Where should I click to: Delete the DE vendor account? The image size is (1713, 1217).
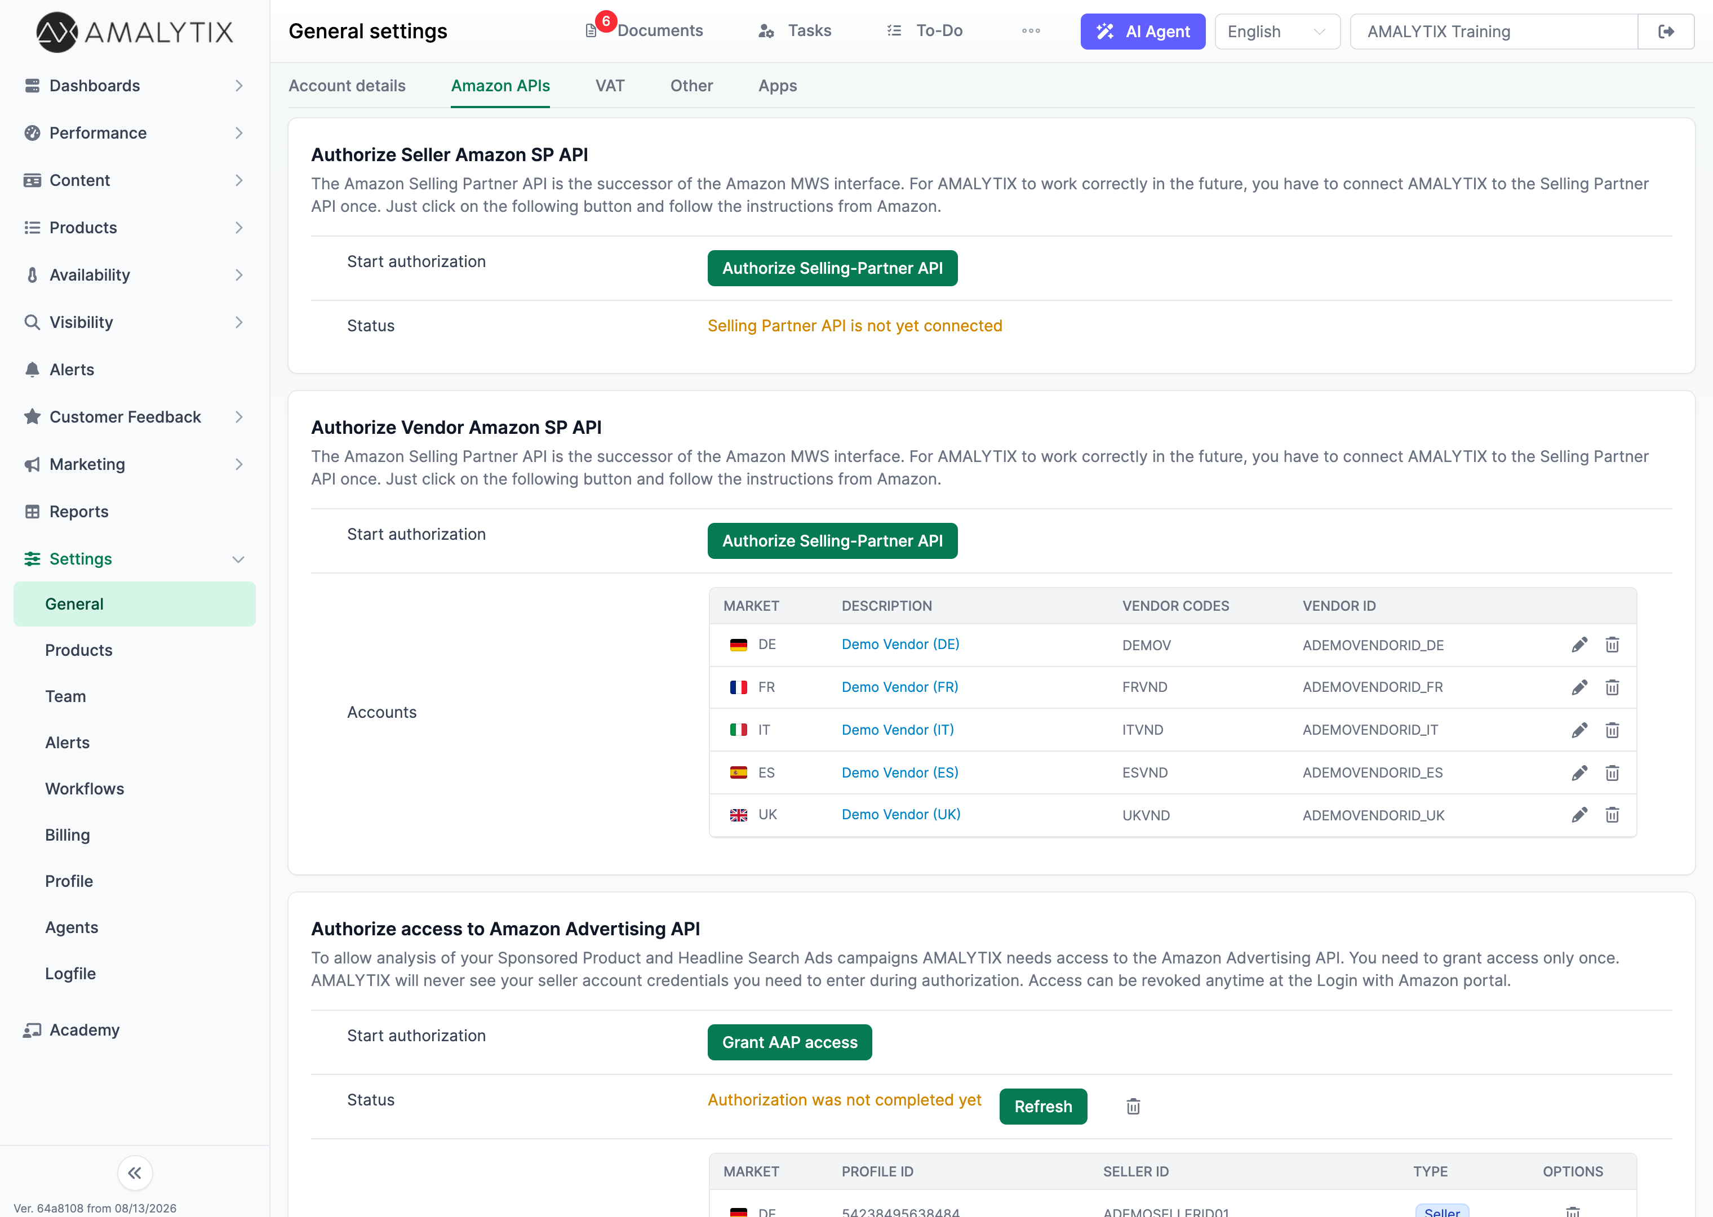click(x=1612, y=645)
